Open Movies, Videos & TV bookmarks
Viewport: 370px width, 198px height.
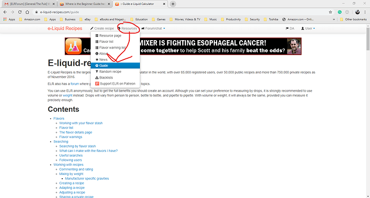point(185,19)
